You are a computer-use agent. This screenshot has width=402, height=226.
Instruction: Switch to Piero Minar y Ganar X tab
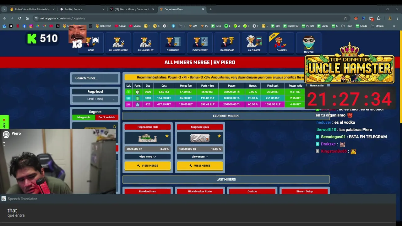click(x=131, y=9)
